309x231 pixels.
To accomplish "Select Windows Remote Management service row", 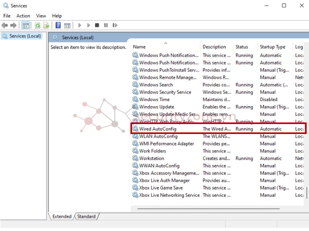I will click(218, 78).
